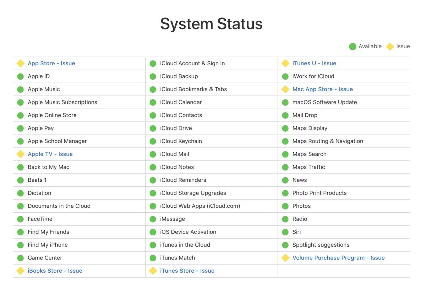The width and height of the screenshot is (426, 284).
Task: Click the green status dot beside FaceTime
Action: [x=21, y=219]
